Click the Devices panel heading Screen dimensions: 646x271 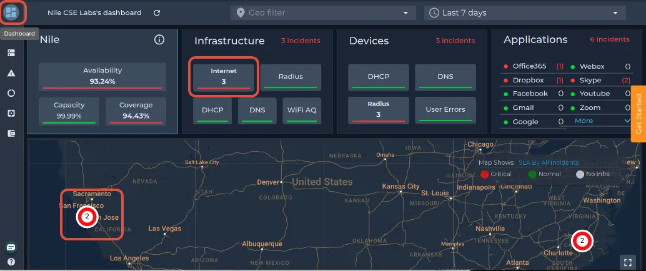369,41
